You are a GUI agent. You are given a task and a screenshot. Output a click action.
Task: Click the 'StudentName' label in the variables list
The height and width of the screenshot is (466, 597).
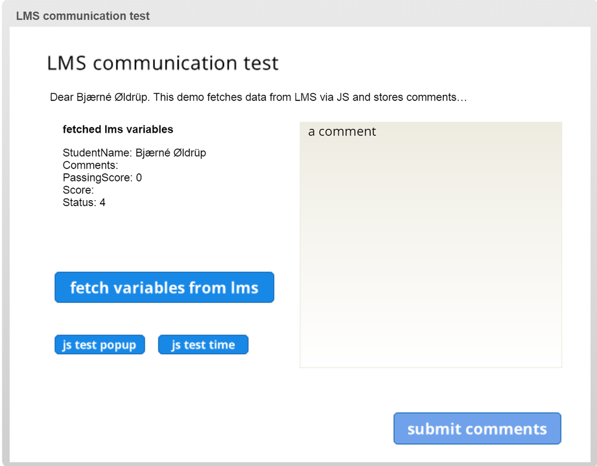97,153
